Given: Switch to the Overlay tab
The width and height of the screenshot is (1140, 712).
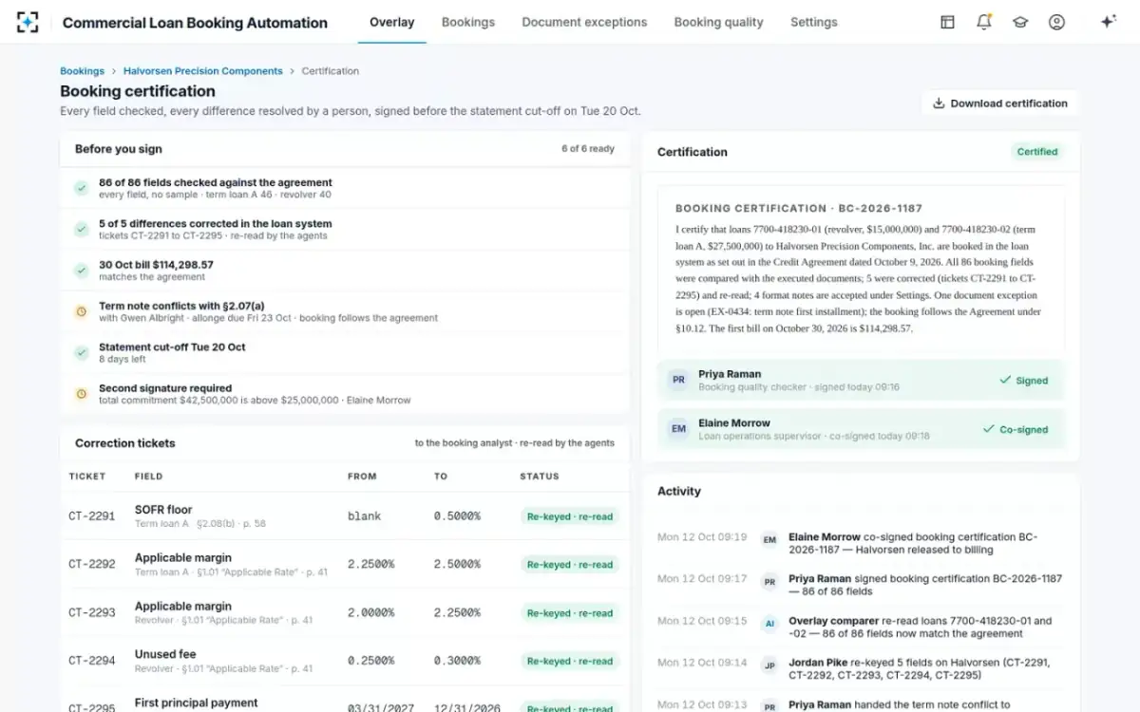Looking at the screenshot, I should (391, 22).
